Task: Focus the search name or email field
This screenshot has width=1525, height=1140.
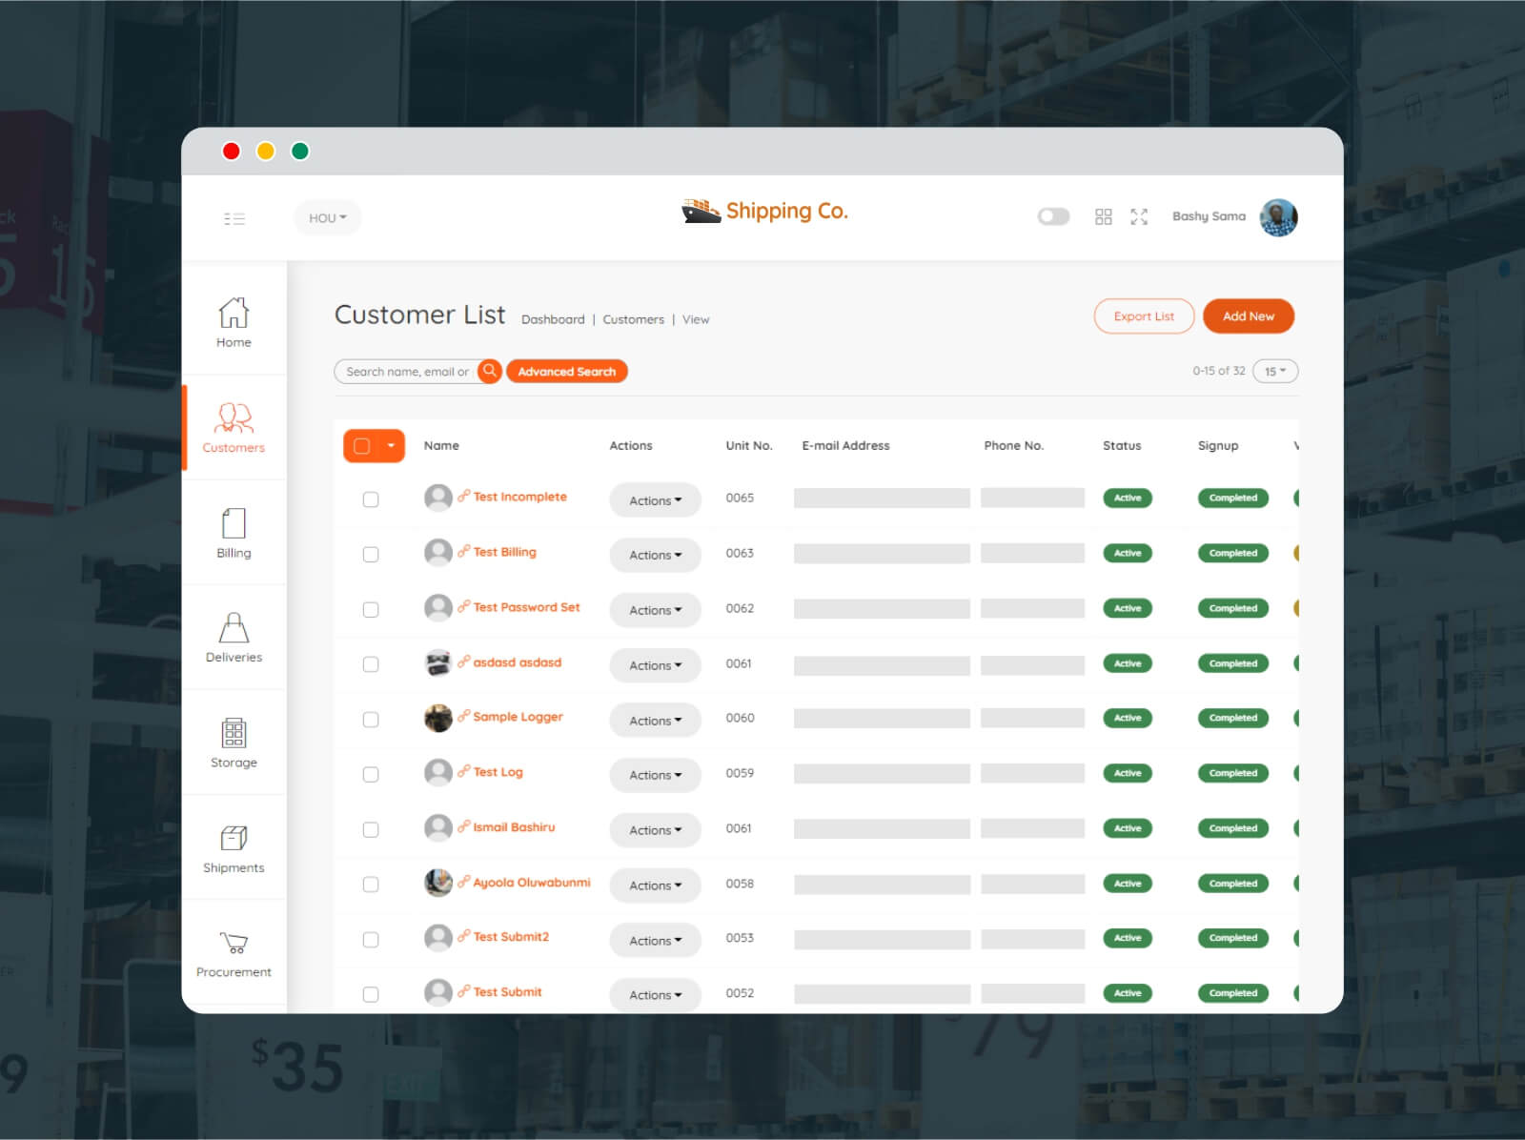Action: (407, 371)
